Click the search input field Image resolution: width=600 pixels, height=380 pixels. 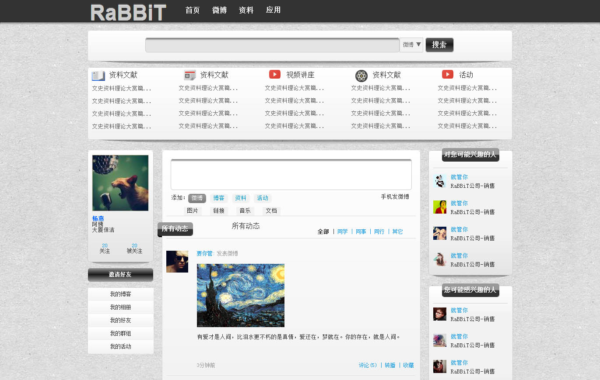[272, 45]
